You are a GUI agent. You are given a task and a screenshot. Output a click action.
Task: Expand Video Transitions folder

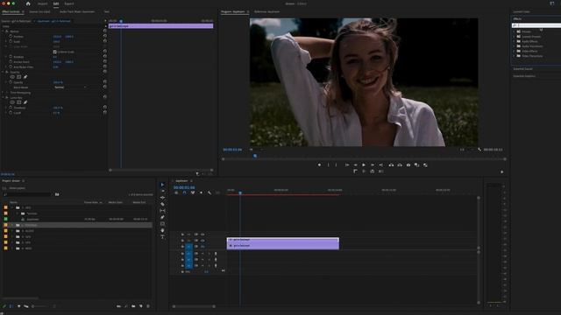pyautogui.click(x=515, y=56)
